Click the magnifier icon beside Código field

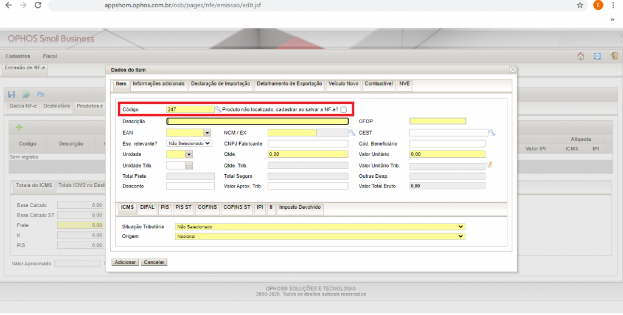(218, 109)
